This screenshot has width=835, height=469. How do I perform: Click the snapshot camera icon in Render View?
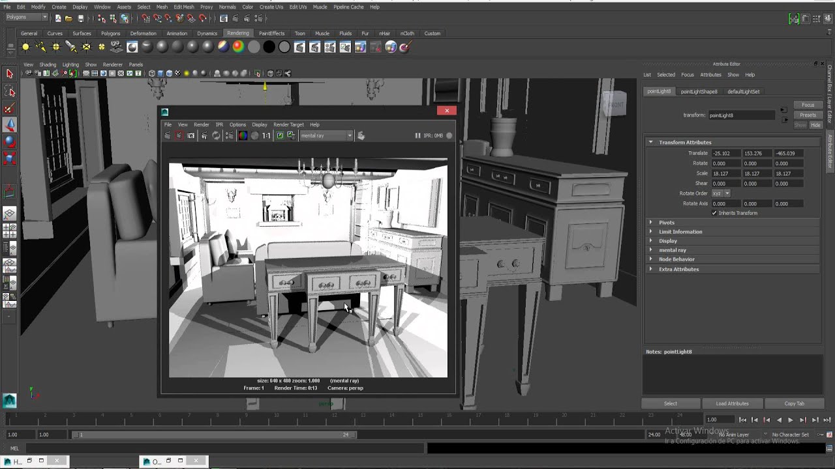click(x=191, y=135)
